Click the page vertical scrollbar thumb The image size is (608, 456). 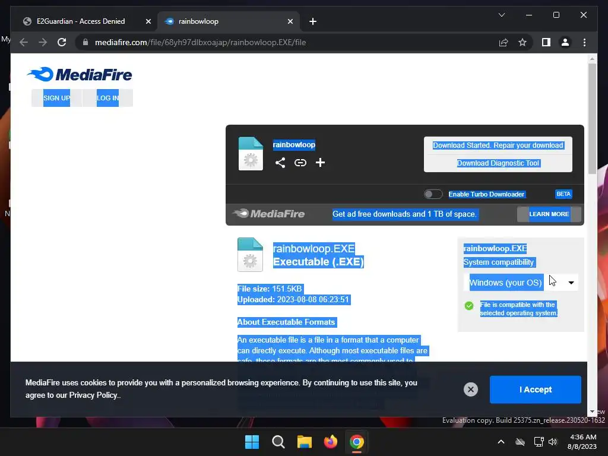point(592,118)
